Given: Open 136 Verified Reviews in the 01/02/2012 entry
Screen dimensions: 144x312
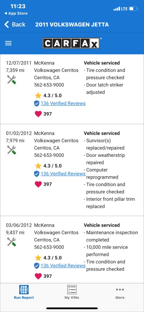Looking at the screenshot, I should pos(63,174).
